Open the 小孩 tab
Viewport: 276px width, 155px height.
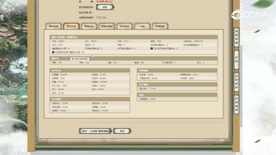tap(142, 26)
